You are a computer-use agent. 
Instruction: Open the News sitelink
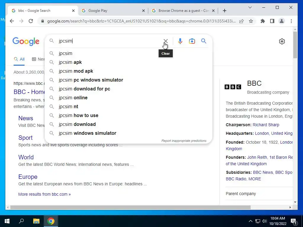(26, 118)
